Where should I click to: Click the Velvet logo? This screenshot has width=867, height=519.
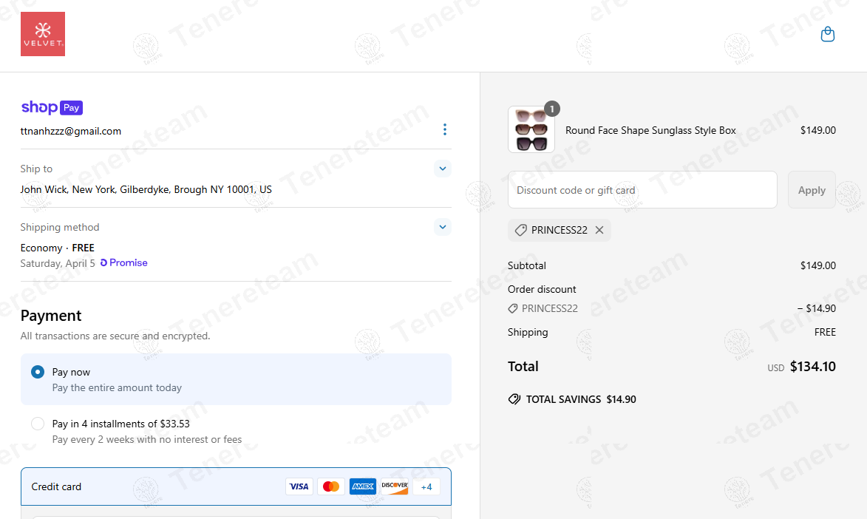pyautogui.click(x=43, y=34)
